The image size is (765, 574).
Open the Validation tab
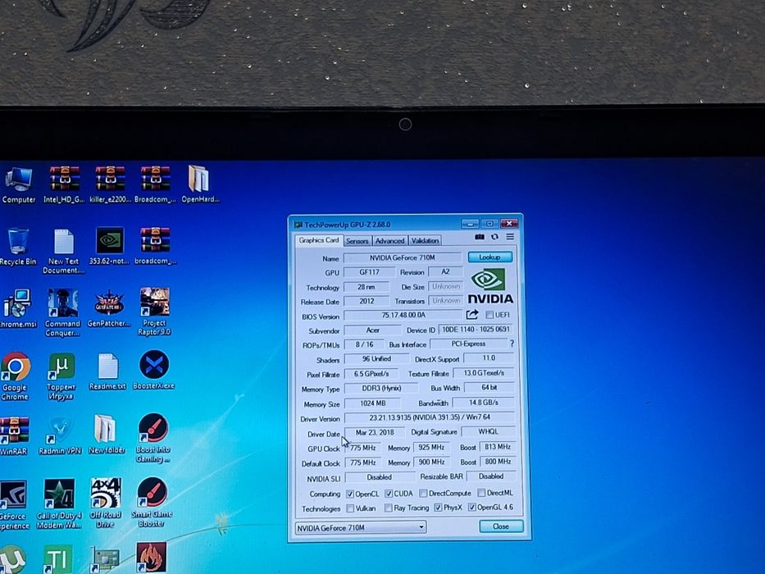coord(425,240)
